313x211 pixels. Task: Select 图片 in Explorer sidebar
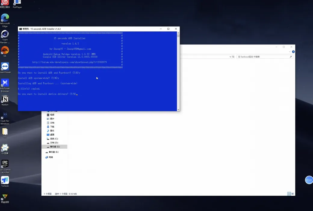pos(52,119)
